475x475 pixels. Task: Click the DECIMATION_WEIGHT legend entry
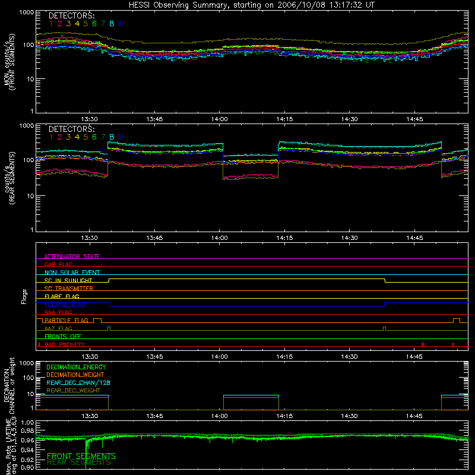[75, 375]
